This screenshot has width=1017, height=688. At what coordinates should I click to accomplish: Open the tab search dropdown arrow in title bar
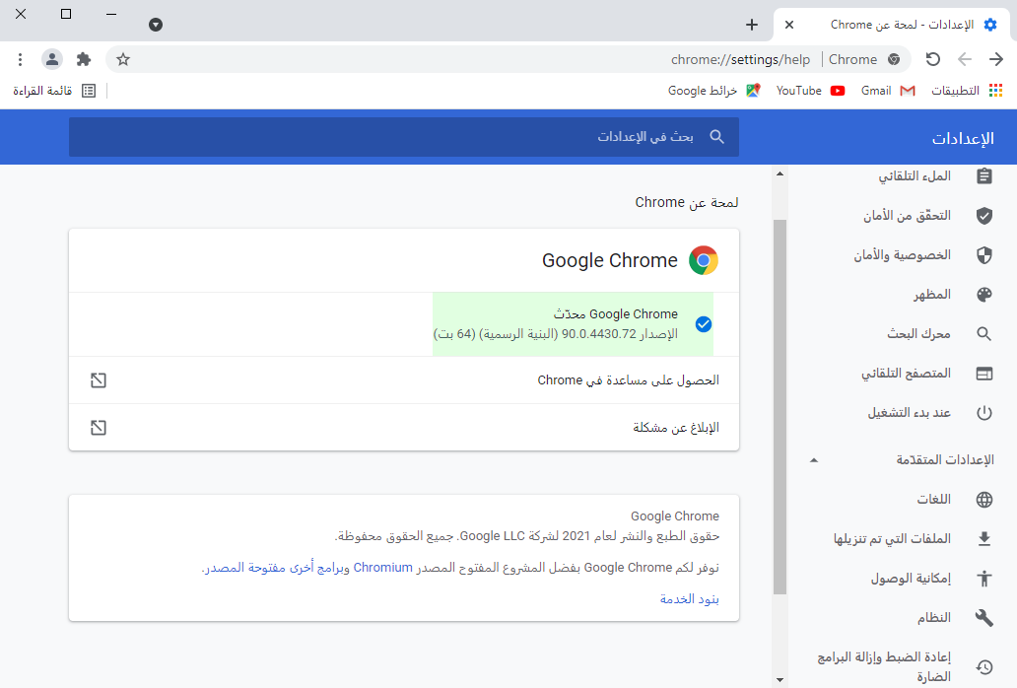point(156,25)
